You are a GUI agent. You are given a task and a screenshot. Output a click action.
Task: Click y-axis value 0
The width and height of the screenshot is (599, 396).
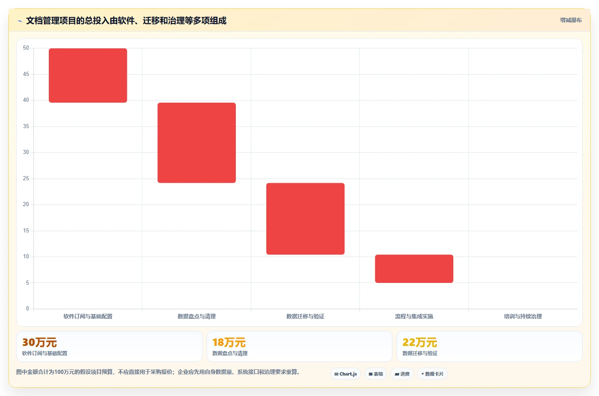pyautogui.click(x=28, y=309)
